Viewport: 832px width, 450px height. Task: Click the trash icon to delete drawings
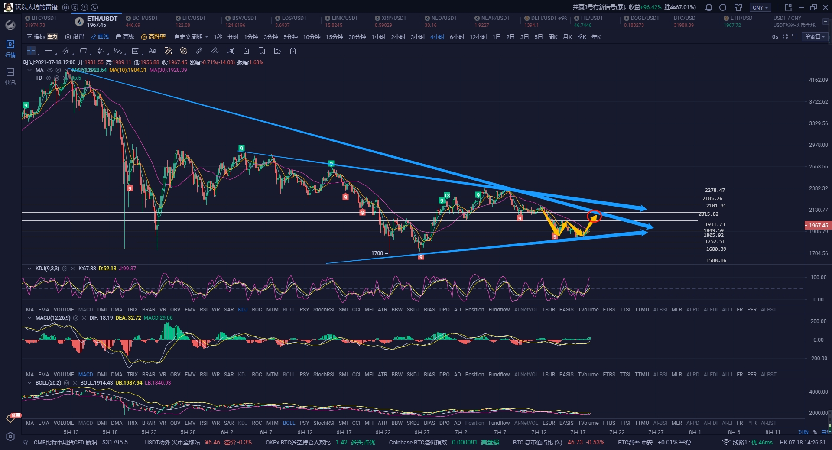click(293, 51)
